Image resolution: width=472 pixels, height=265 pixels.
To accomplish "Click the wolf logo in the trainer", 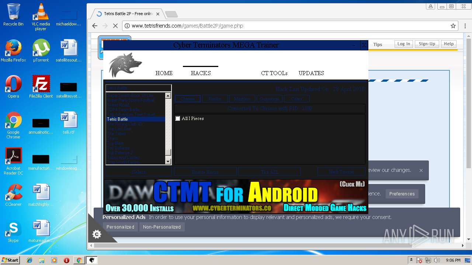I will click(x=125, y=65).
